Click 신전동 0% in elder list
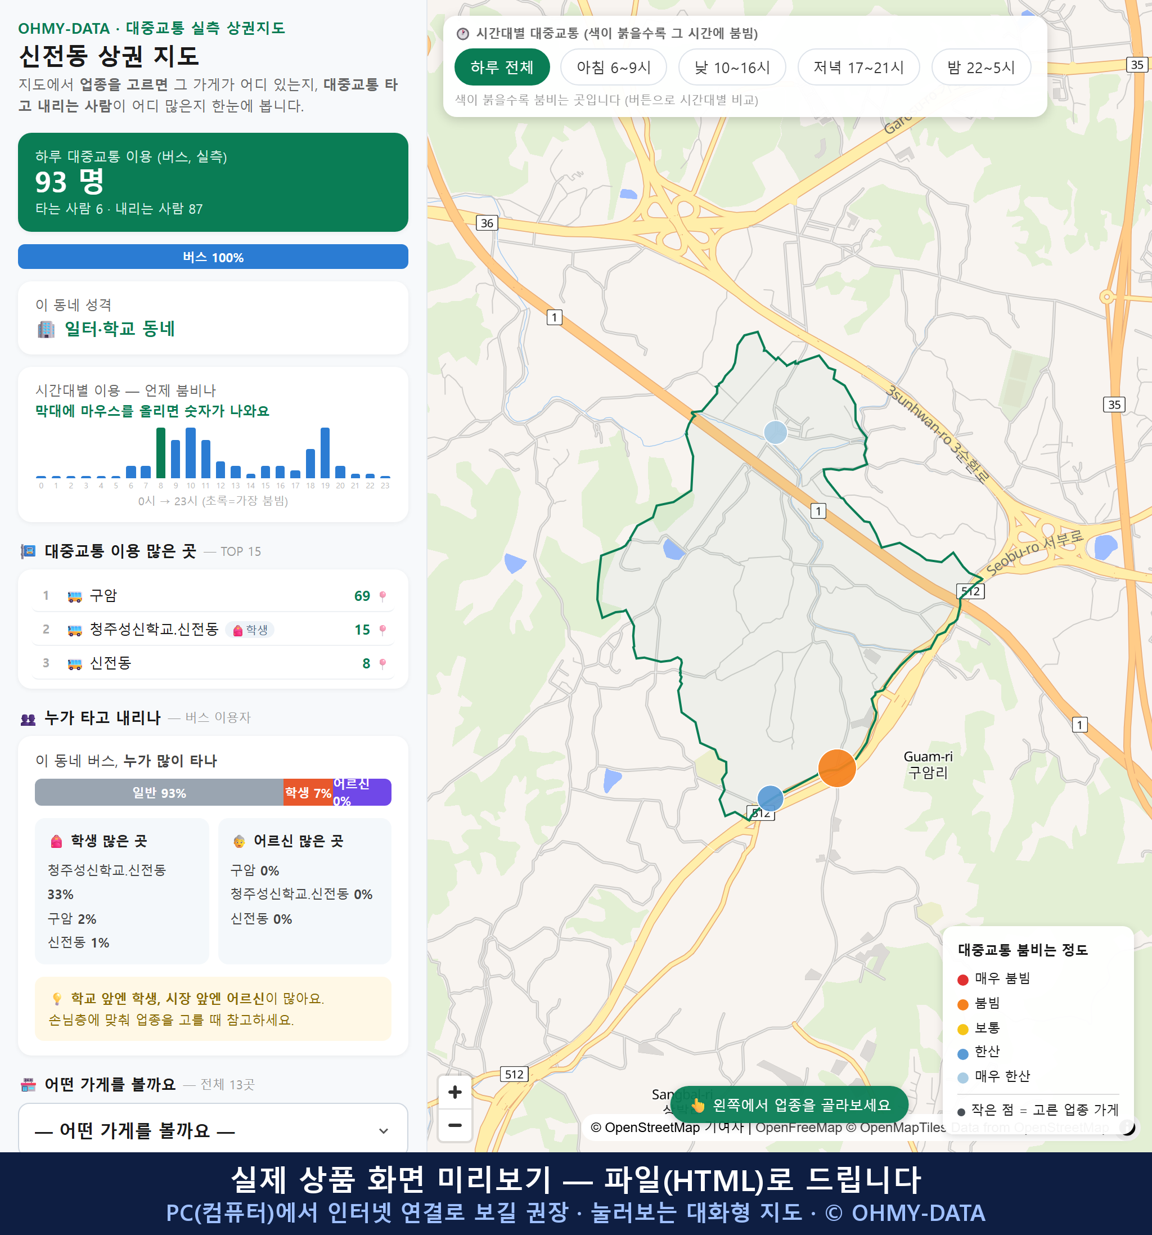The image size is (1152, 1235). coord(262,919)
